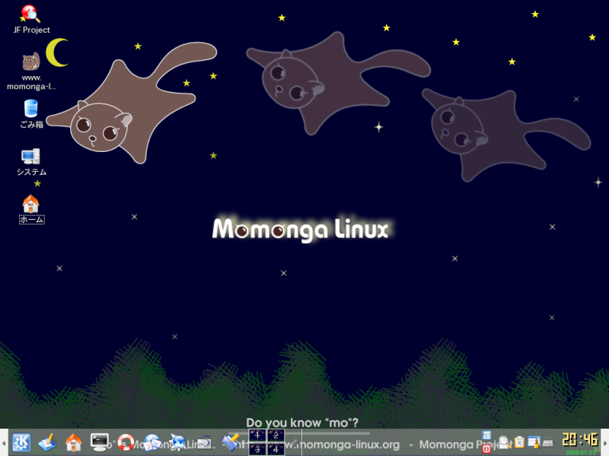Screen dimensions: 609x456
Task: Switch to virtual desktop 4
Action: click(x=276, y=449)
